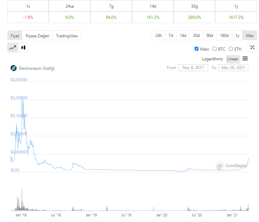Click the Jul '20 axis label
Viewport: 259px width, 222px height.
click(197, 215)
